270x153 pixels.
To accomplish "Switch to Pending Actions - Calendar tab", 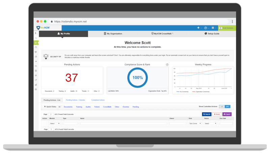I will (x=75, y=100).
